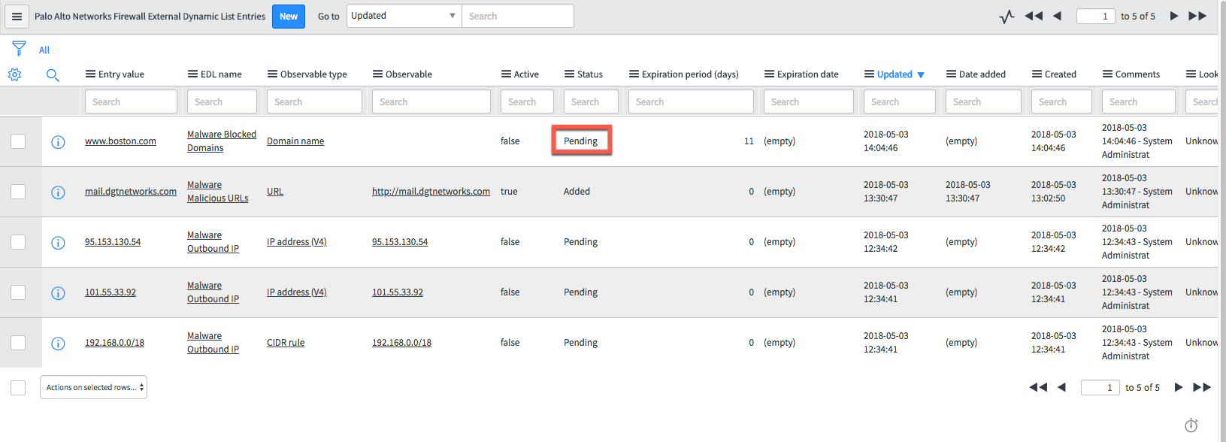The image size is (1226, 442).
Task: Go to previous page in bottom pagination
Action: 1061,387
